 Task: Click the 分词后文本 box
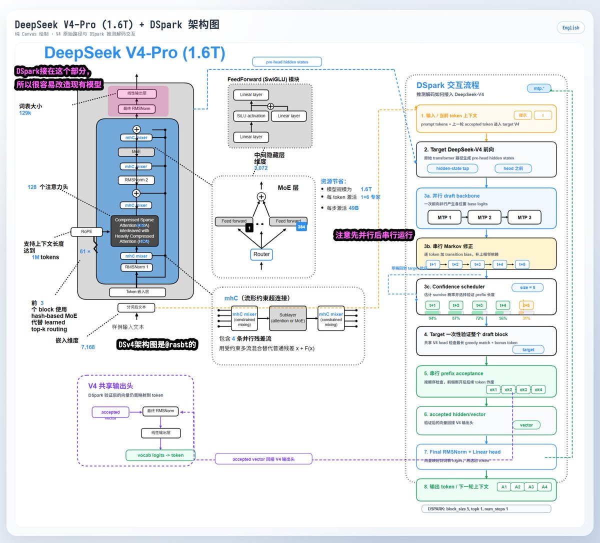136,307
